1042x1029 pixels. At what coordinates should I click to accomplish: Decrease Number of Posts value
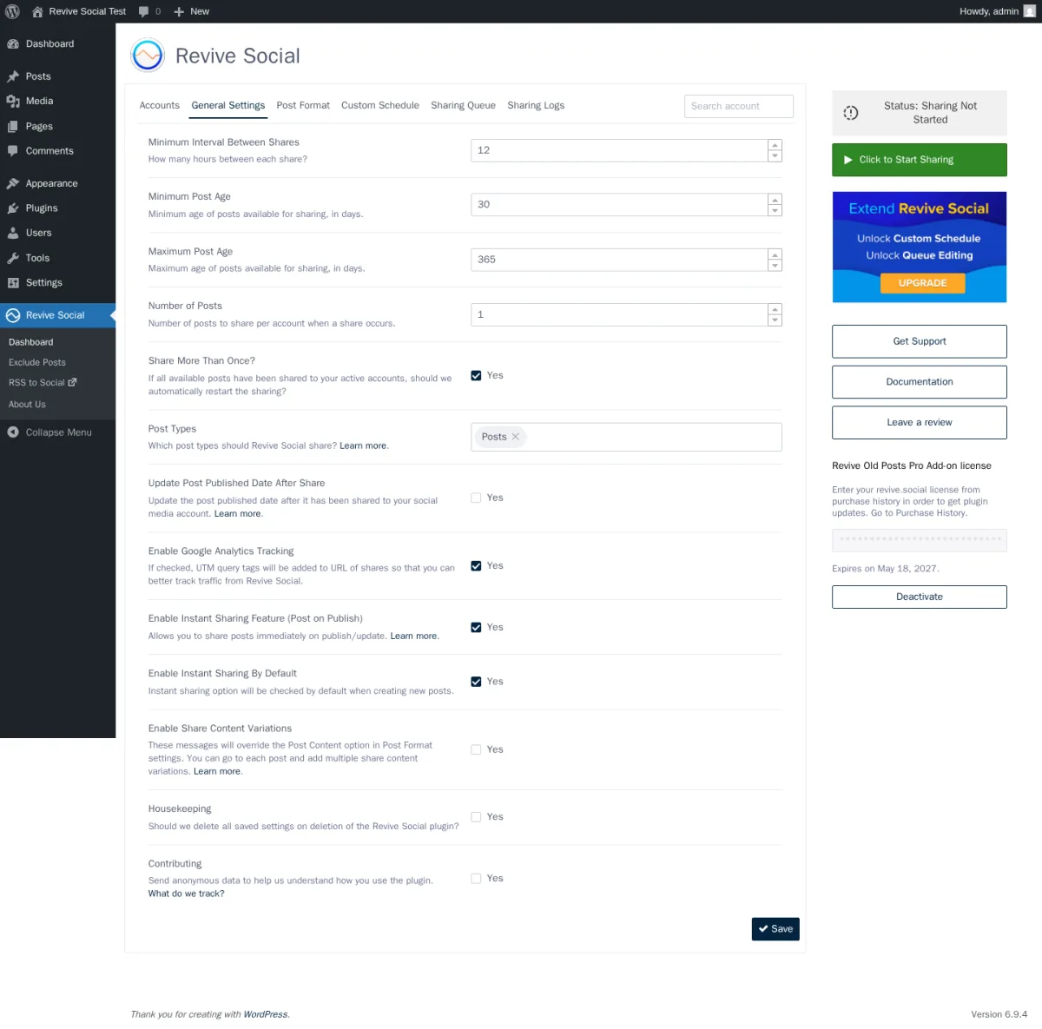[x=775, y=320]
